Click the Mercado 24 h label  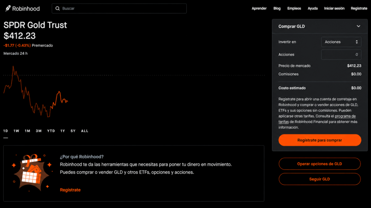coord(15,53)
